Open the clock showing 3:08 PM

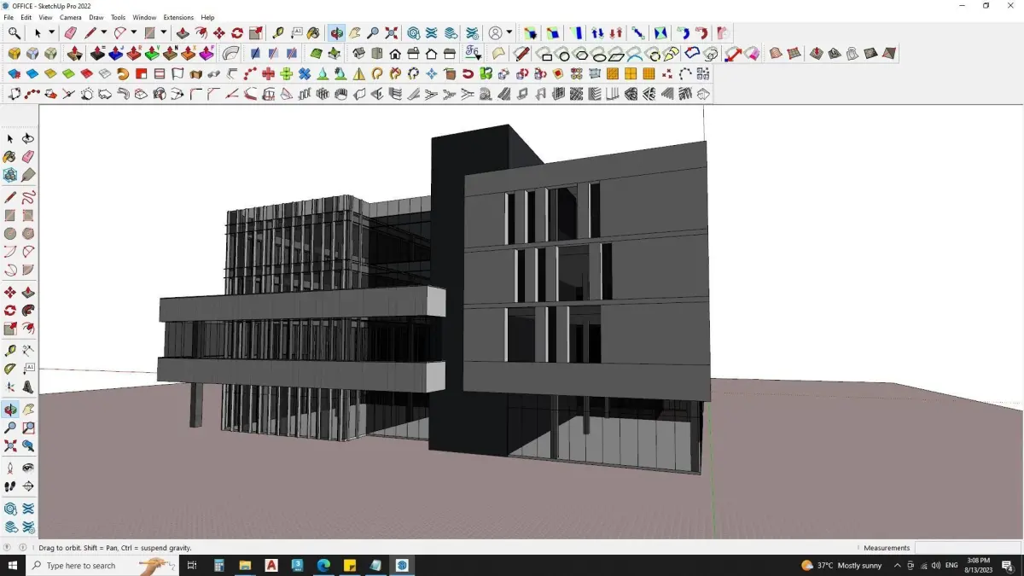point(978,565)
